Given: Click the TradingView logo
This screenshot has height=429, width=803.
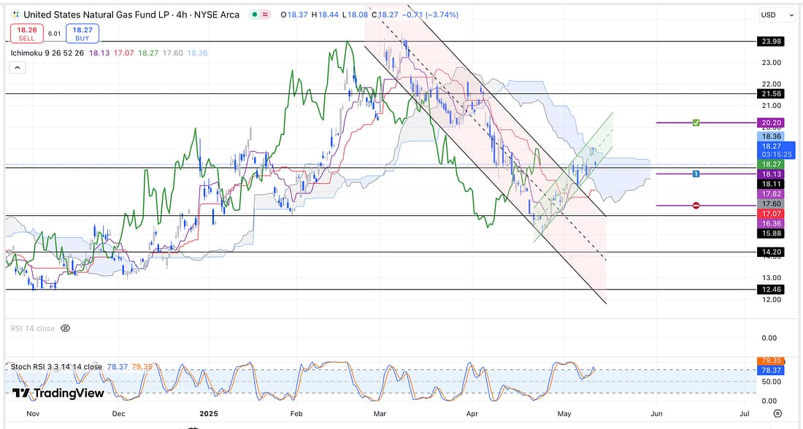Looking at the screenshot, I should 58,393.
